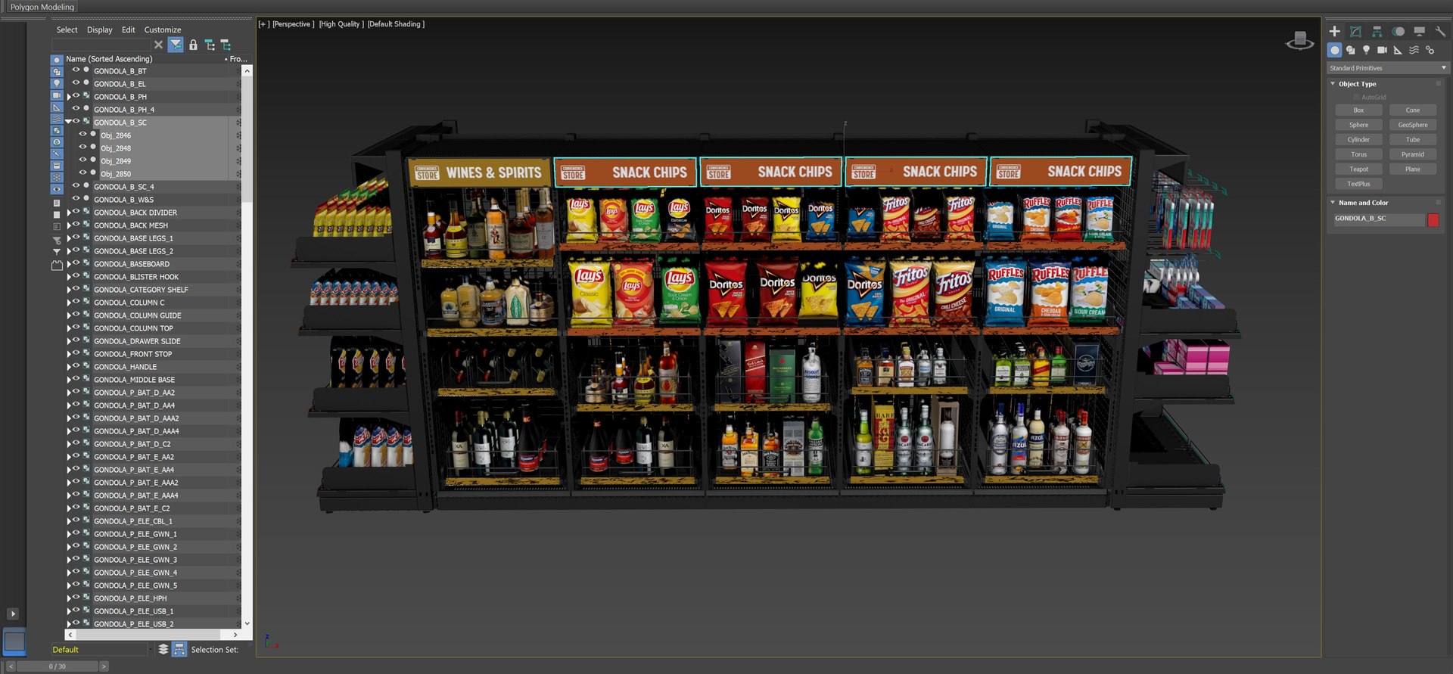Toggle display helpers filter in explorer sidebar
The width and height of the screenshot is (1453, 674).
[57, 107]
